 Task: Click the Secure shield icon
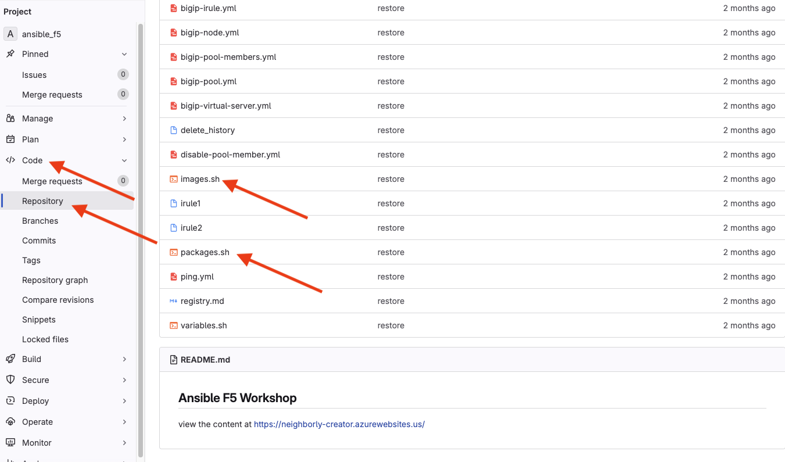coord(10,380)
